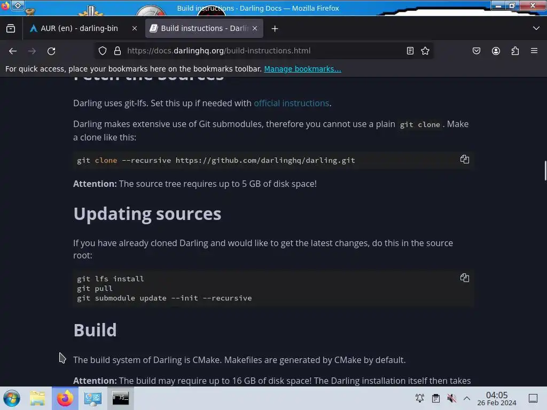Expand hidden system tray icons
Screen dimensions: 547x410
467,398
